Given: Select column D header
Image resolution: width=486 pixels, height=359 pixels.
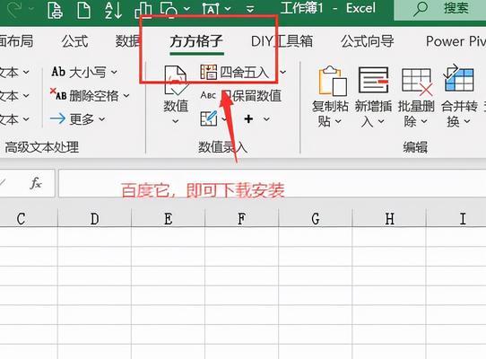Looking at the screenshot, I should click(94, 219).
